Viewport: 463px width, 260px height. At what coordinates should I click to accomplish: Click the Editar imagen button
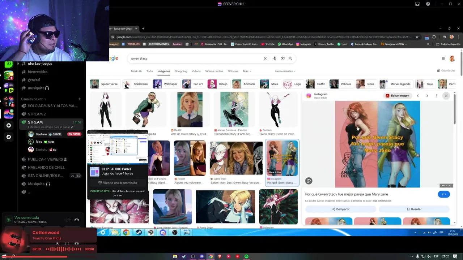point(397,96)
